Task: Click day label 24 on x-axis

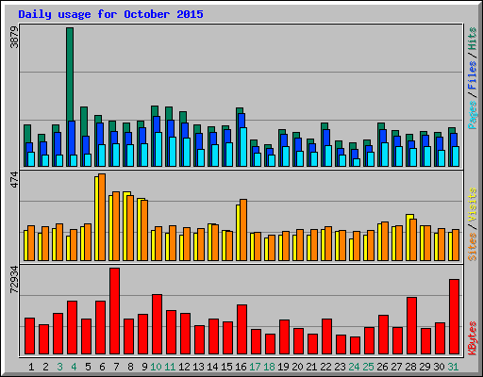Action: (354, 367)
